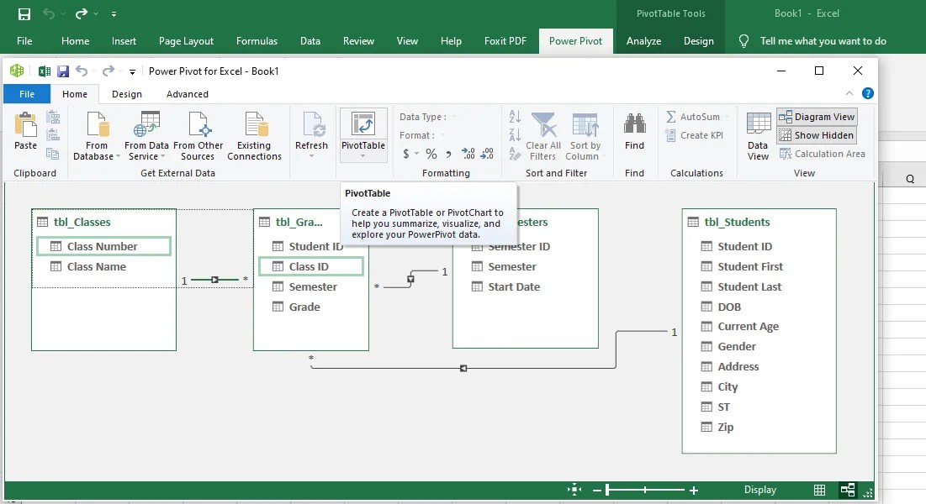This screenshot has height=504, width=926.
Task: Switch back to Data View
Action: pyautogui.click(x=757, y=134)
